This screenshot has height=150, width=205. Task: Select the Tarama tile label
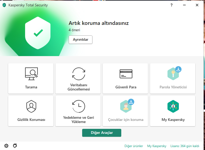[x=31, y=87]
